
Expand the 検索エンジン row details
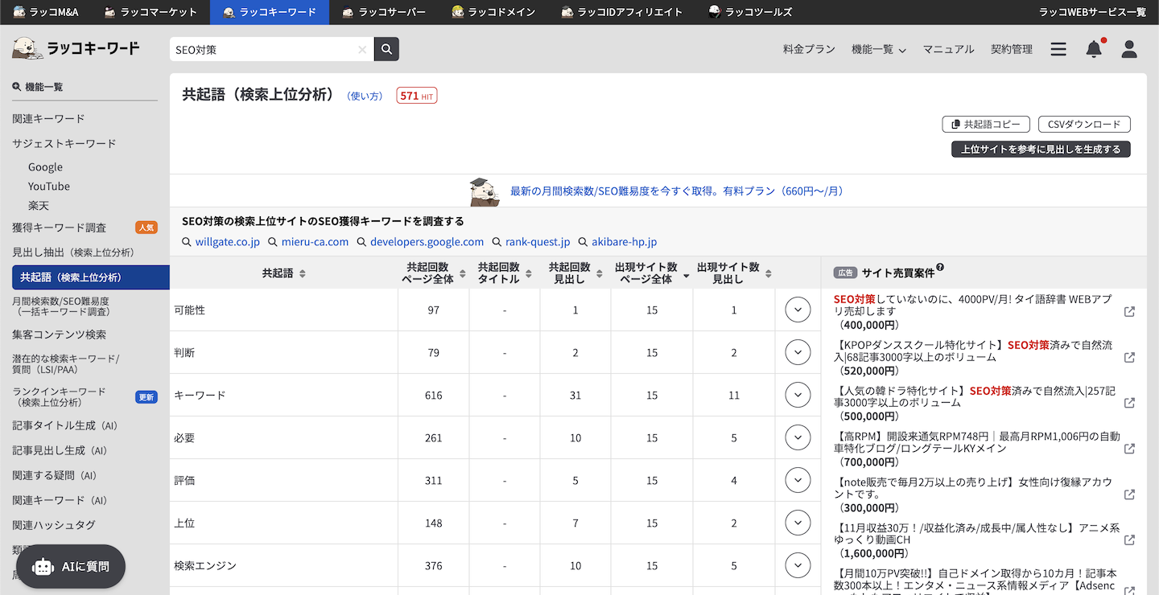click(798, 565)
